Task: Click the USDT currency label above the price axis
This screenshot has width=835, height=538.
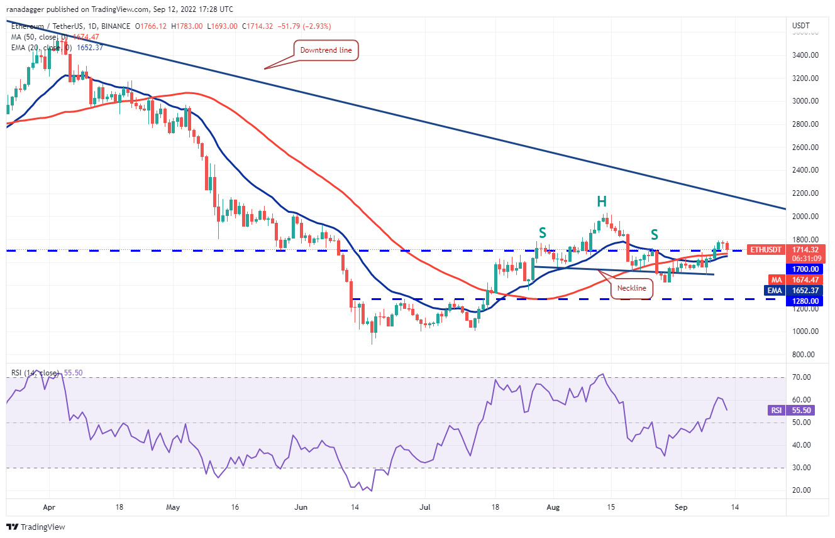Action: coord(800,26)
